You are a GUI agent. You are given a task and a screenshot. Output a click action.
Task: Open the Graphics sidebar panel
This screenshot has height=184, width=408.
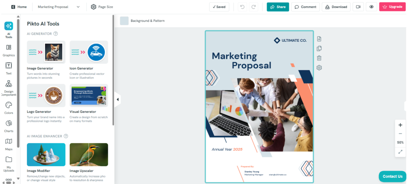pos(9,50)
